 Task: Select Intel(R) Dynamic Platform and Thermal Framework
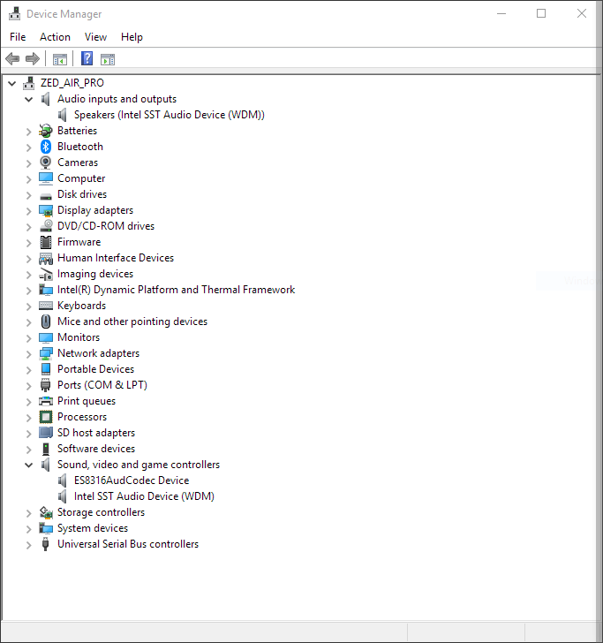click(x=176, y=290)
